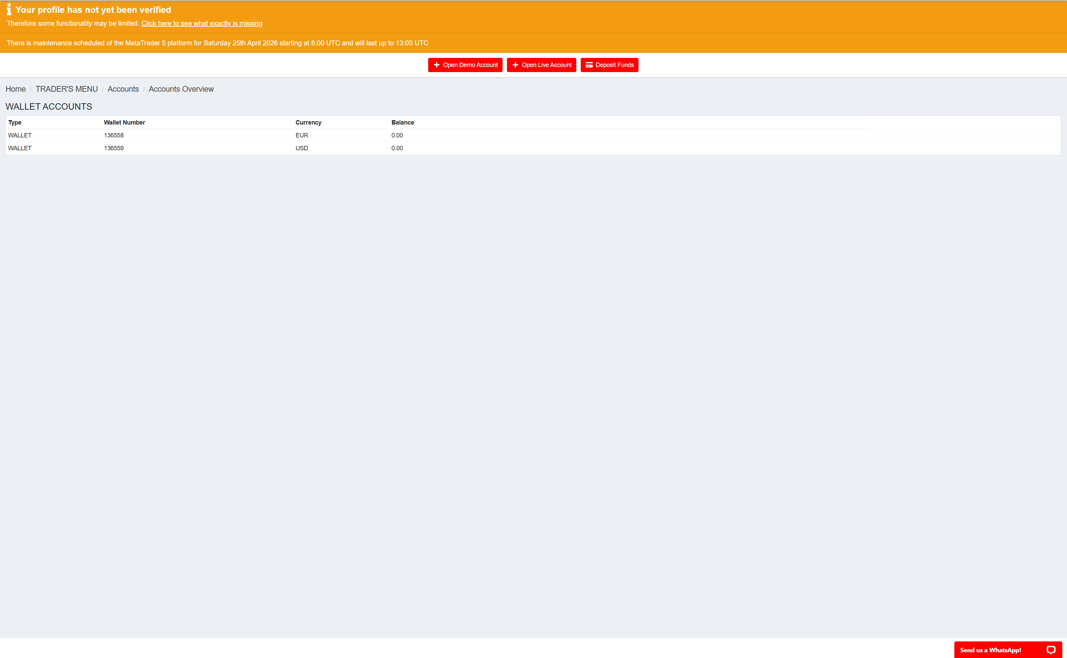Open Live Account button

tap(541, 65)
